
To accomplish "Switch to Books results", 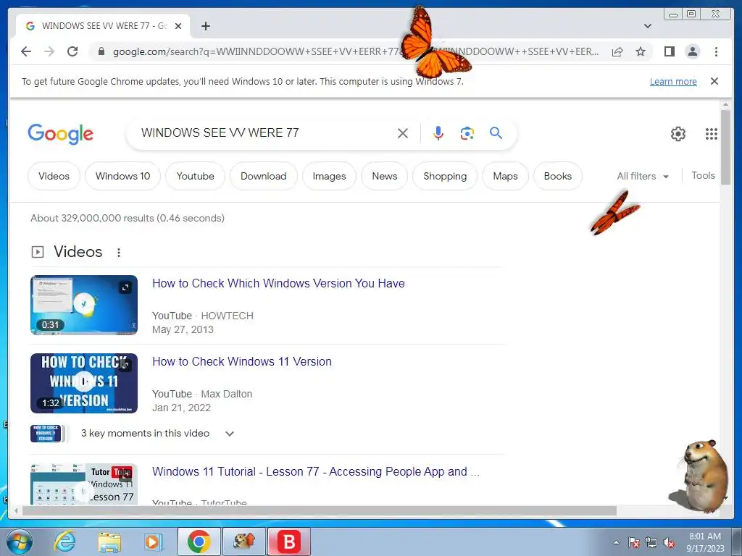I will click(558, 177).
